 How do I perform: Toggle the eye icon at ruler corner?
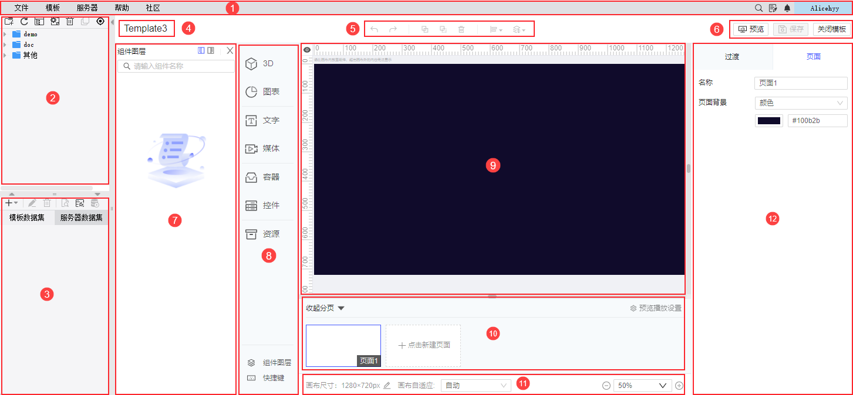coord(306,49)
